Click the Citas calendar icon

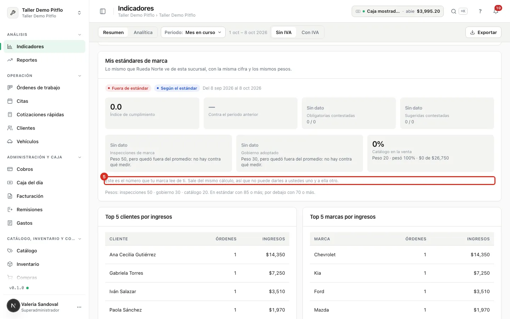10,101
